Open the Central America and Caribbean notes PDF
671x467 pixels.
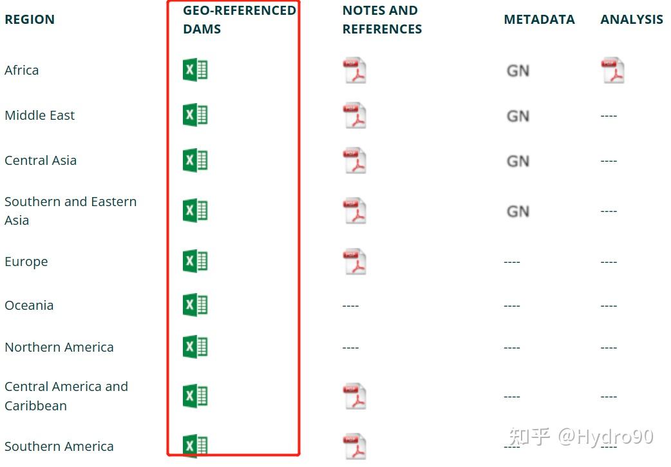(355, 396)
